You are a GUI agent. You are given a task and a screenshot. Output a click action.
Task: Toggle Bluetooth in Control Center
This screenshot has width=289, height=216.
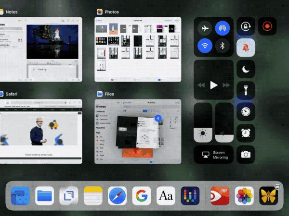(x=222, y=46)
